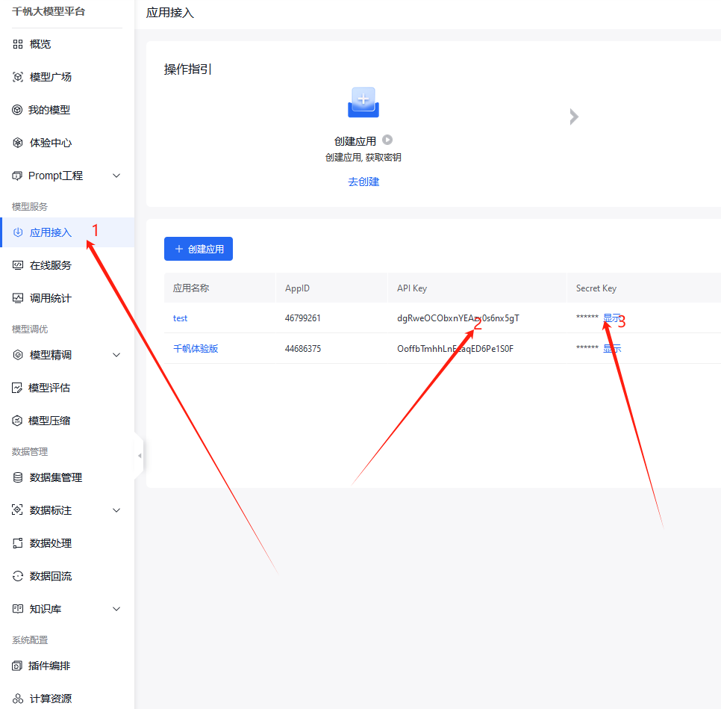Click the 插件编排 sidebar icon
Viewport: 721px width, 709px height.
(x=18, y=666)
